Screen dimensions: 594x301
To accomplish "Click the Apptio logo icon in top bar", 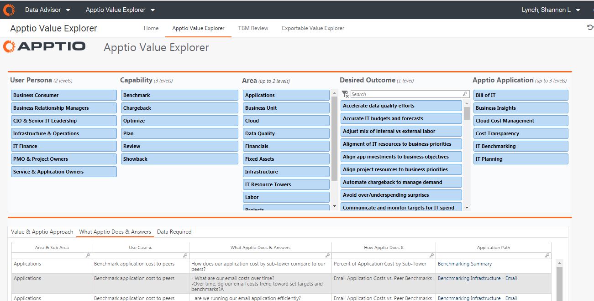I will coord(9,10).
